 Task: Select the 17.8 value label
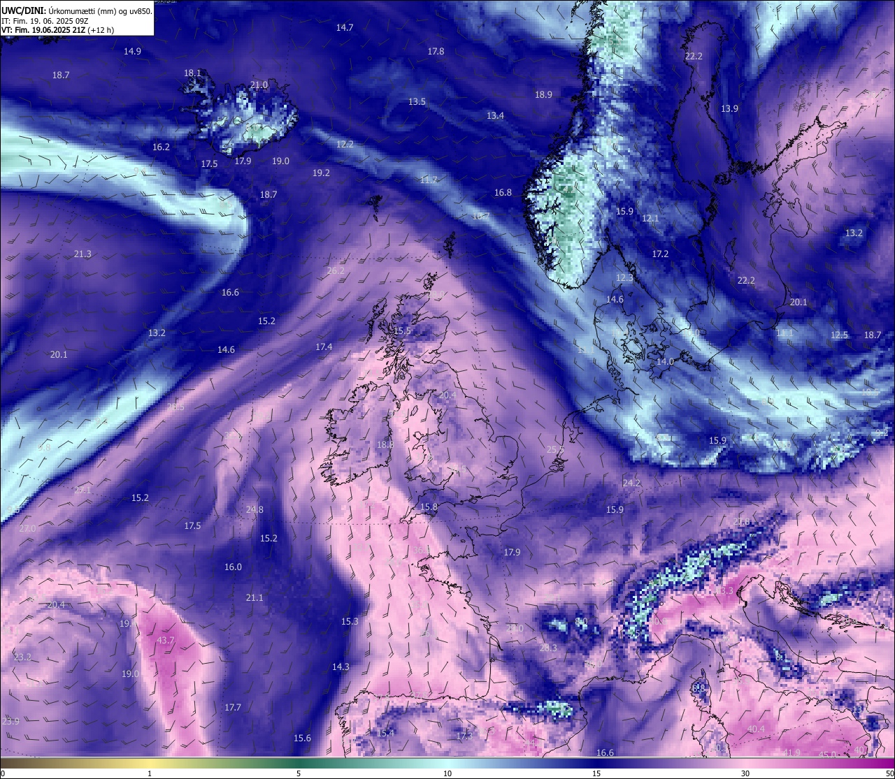(x=436, y=51)
